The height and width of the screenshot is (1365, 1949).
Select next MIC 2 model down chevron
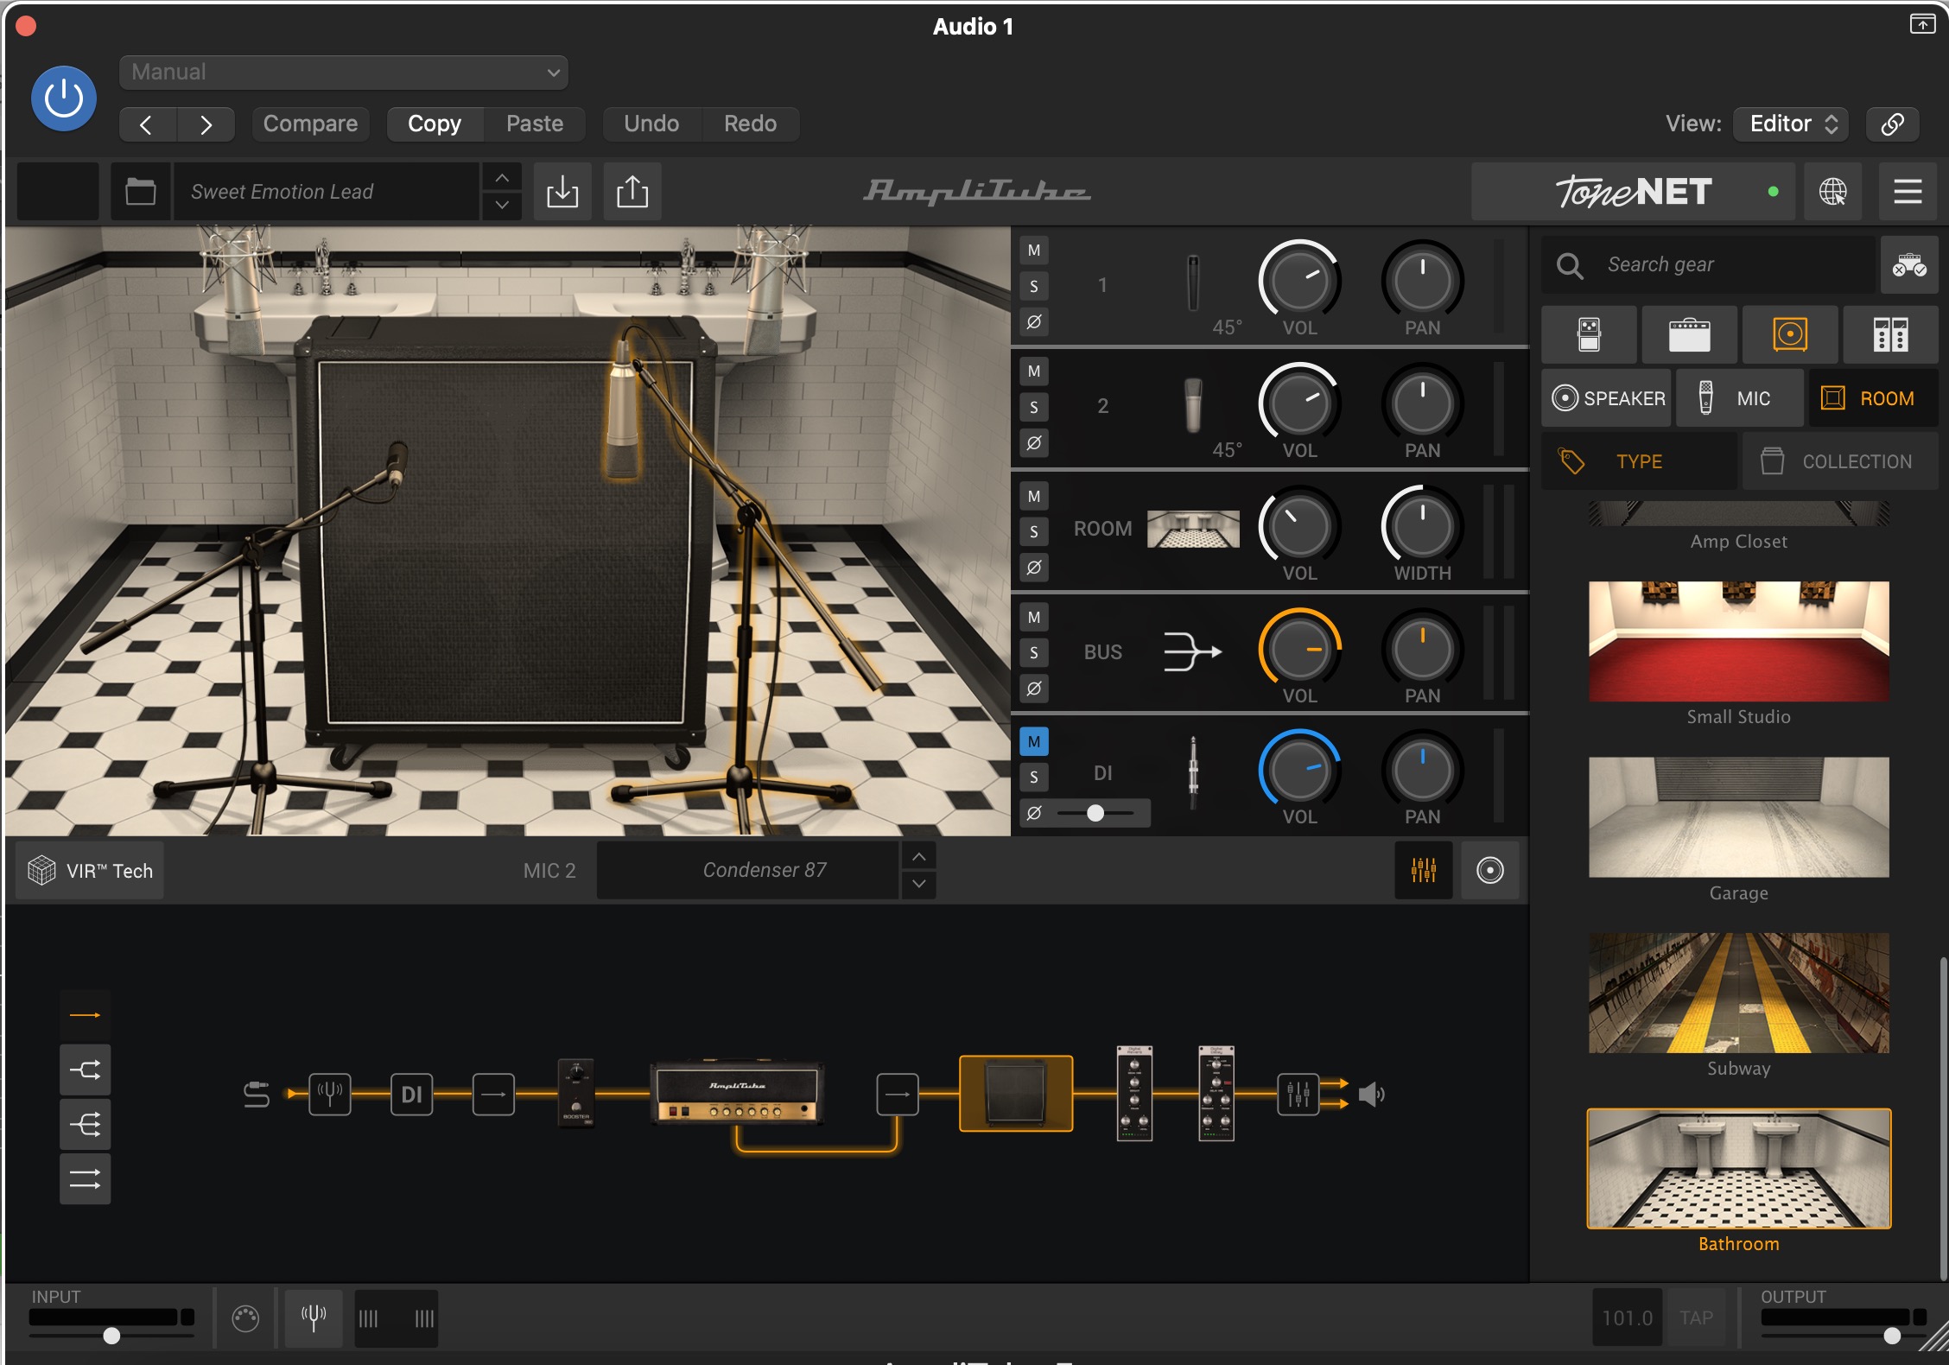tap(919, 885)
